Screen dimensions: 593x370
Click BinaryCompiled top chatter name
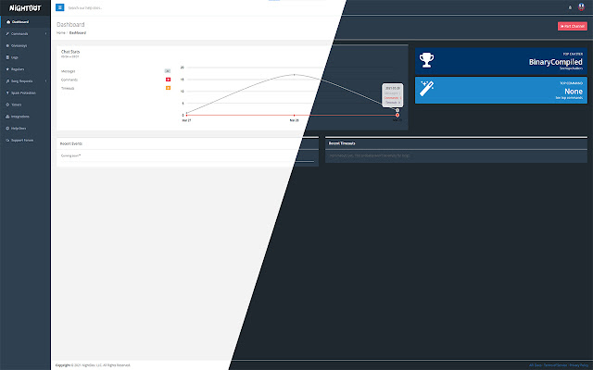[x=556, y=62]
